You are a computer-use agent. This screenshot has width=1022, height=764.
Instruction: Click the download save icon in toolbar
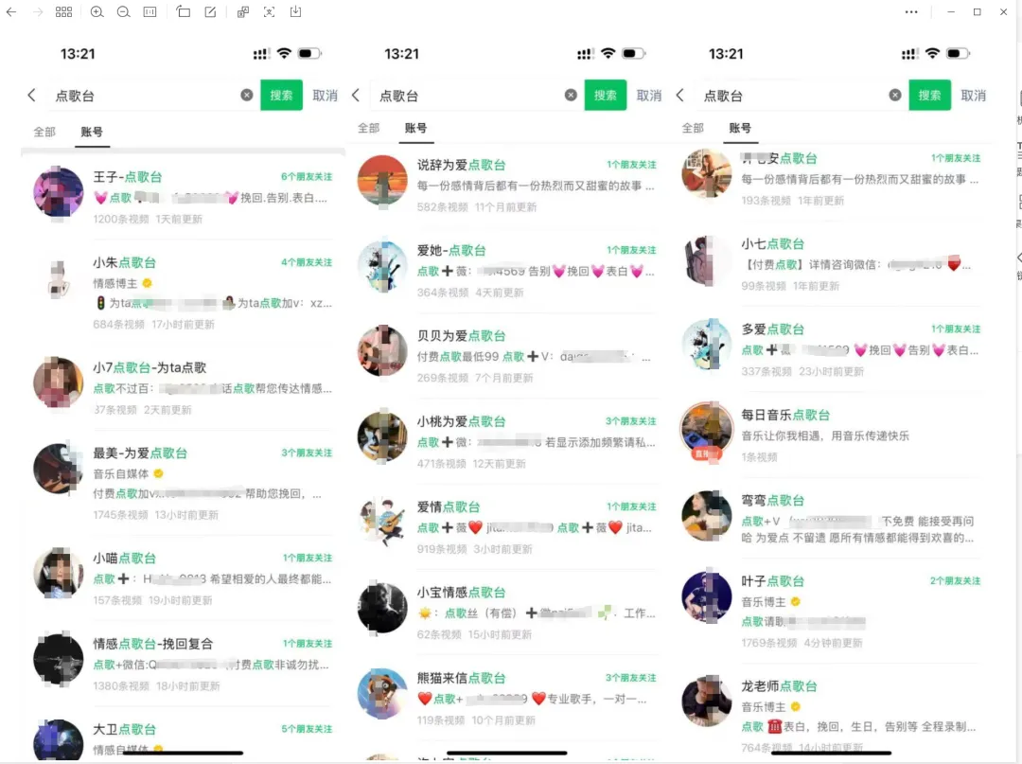[x=295, y=11]
